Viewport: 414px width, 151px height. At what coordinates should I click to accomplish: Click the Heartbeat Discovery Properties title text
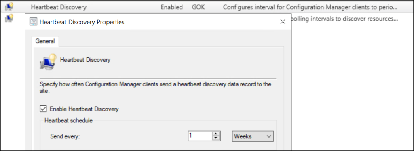82,22
